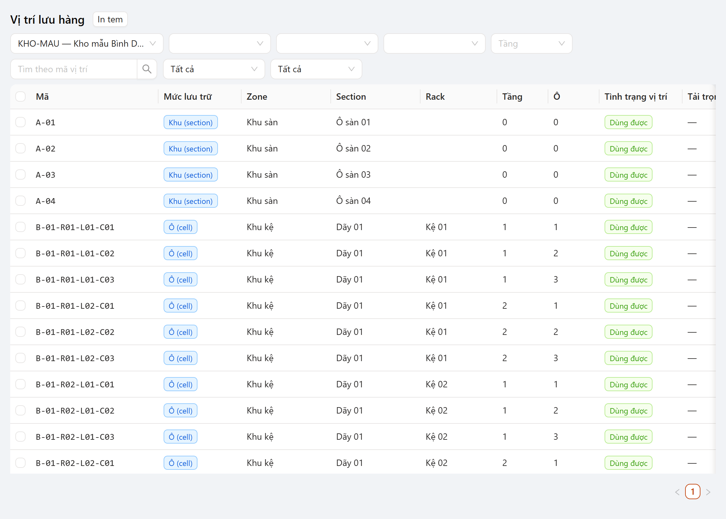This screenshot has height=519, width=726.
Task: Click the magnifier search icon button
Action: [147, 69]
